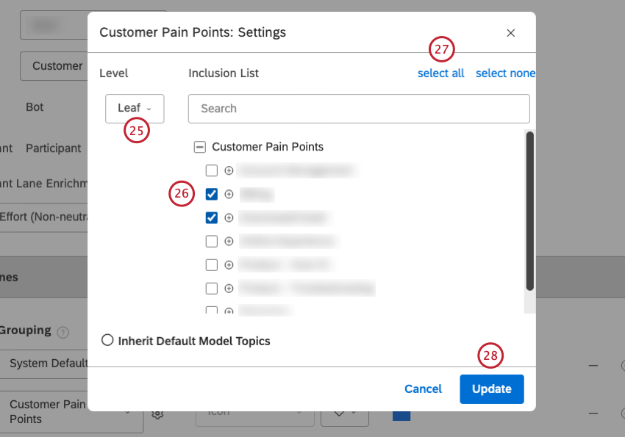This screenshot has height=437, width=625.
Task: Select the Inherit Default Model Topics radio button
Action: [107, 340]
